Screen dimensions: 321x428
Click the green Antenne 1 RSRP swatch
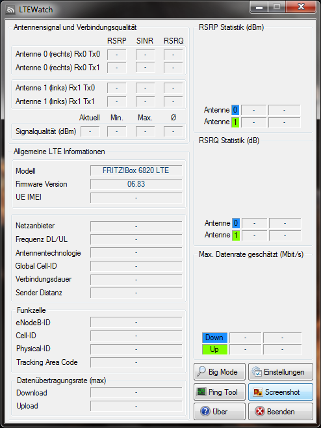pos(235,122)
